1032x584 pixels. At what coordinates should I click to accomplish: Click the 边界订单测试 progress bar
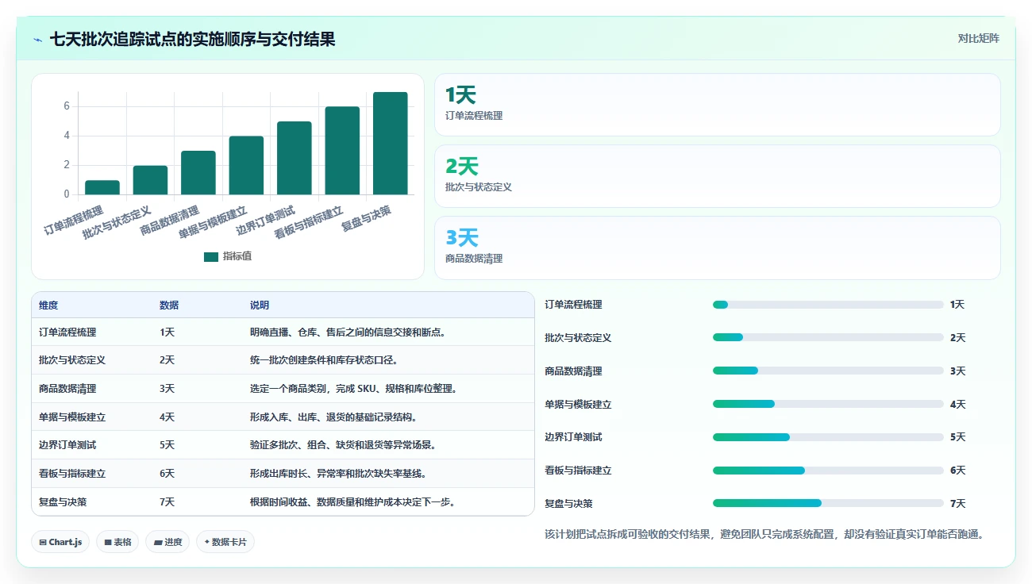pos(828,437)
